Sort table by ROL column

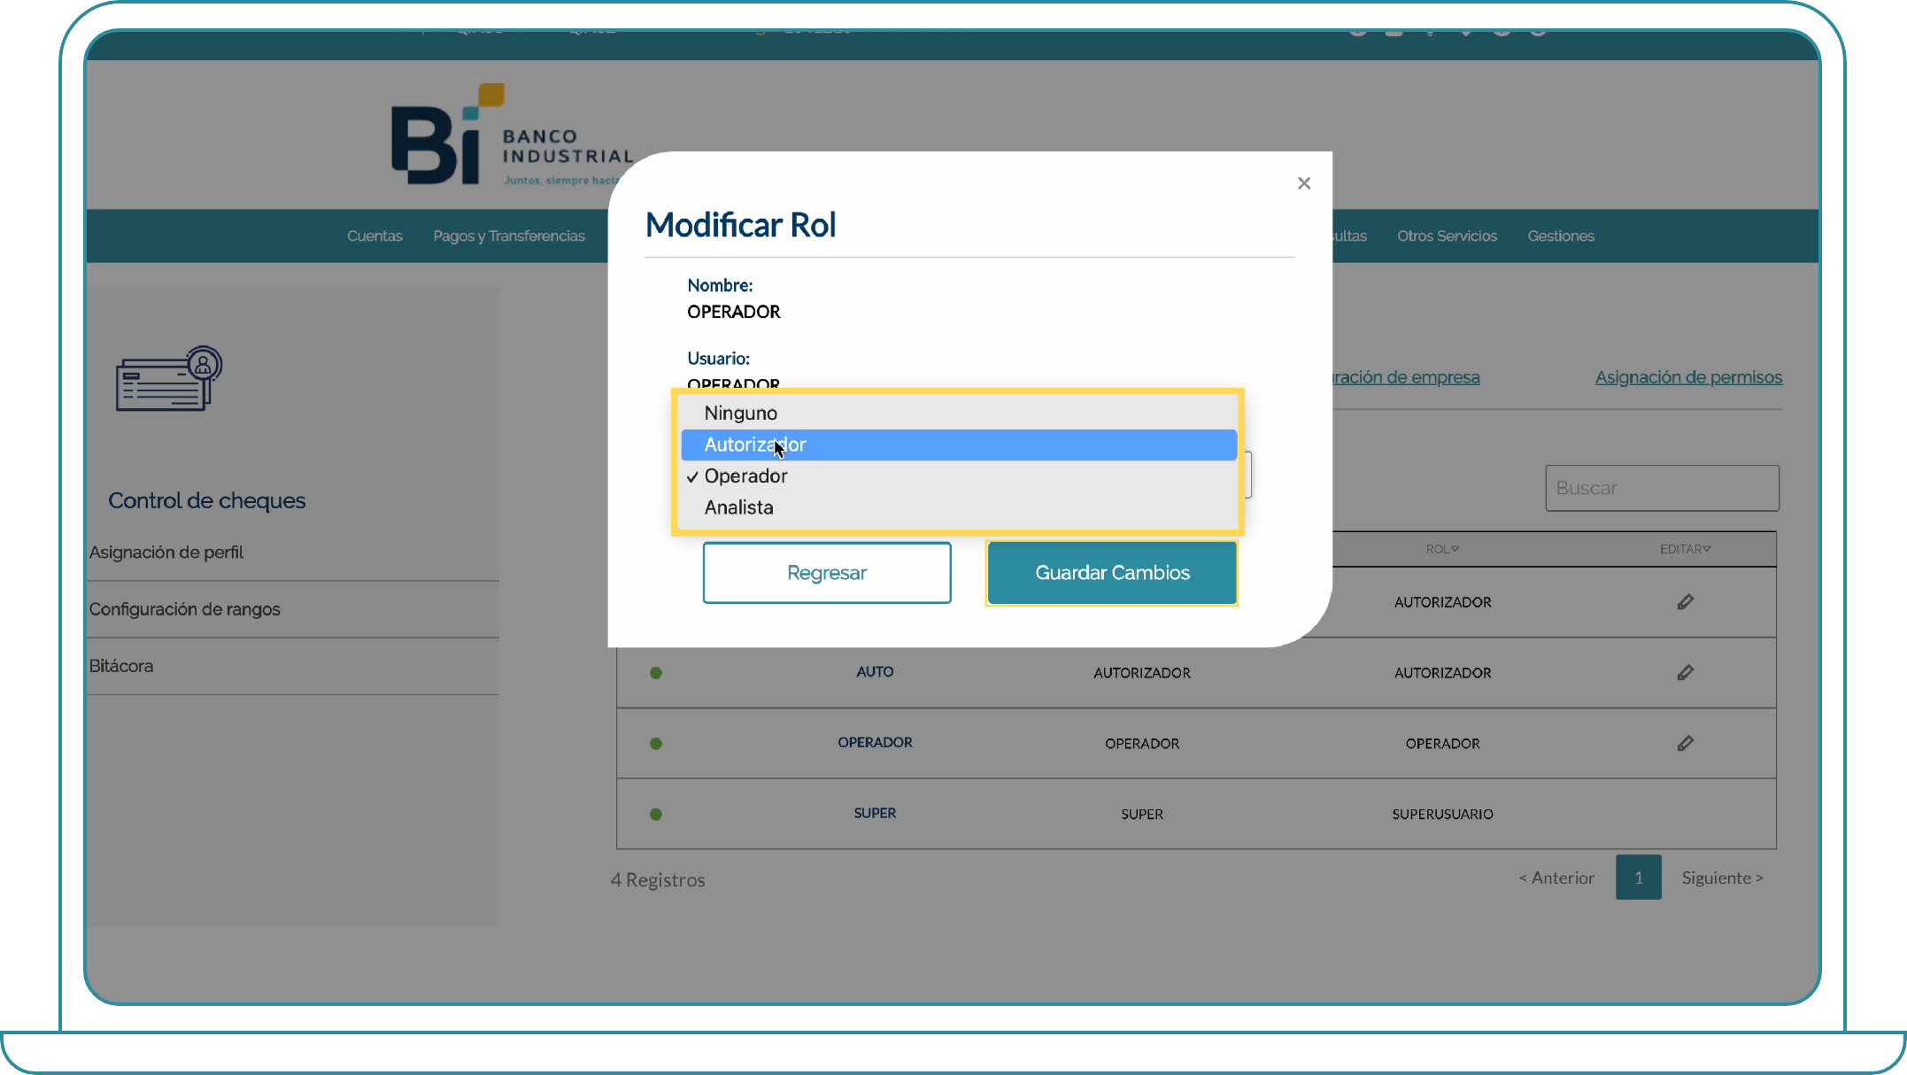[1442, 549]
